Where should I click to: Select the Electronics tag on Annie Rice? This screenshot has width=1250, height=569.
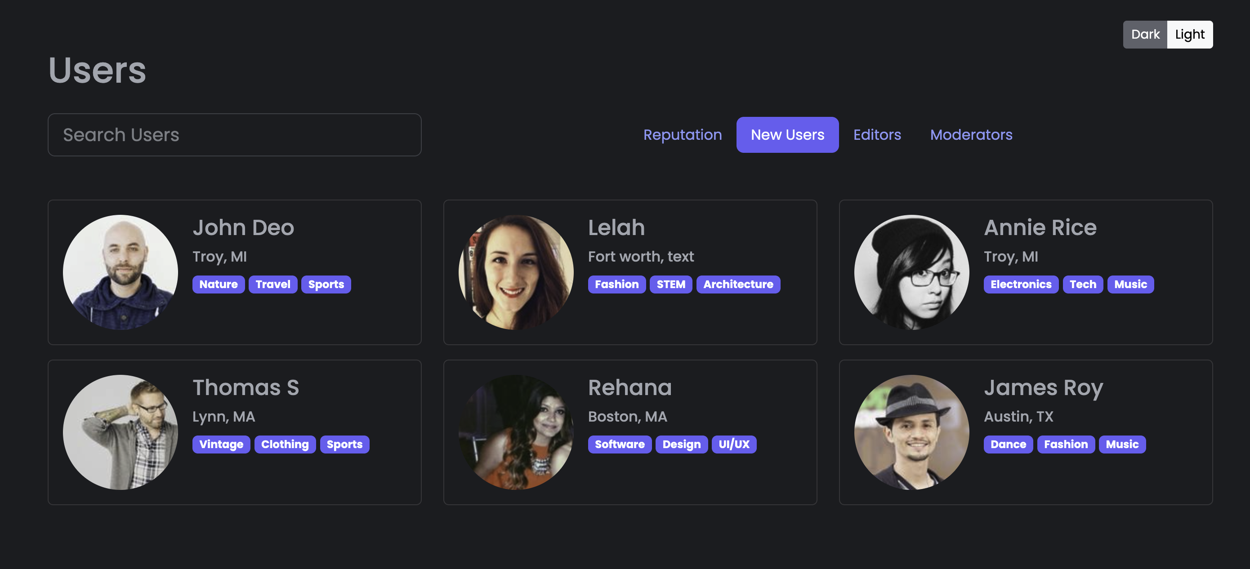tap(1021, 284)
